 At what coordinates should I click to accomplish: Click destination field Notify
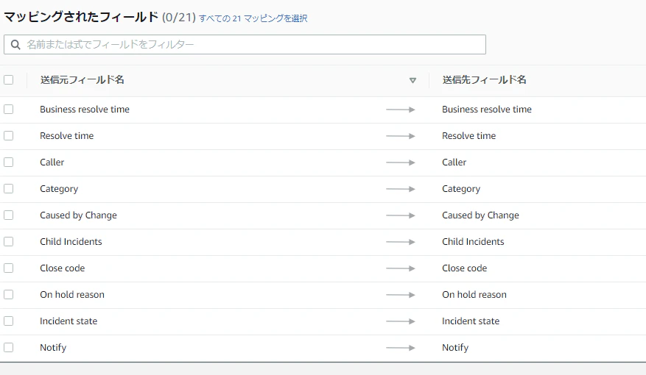pos(455,348)
